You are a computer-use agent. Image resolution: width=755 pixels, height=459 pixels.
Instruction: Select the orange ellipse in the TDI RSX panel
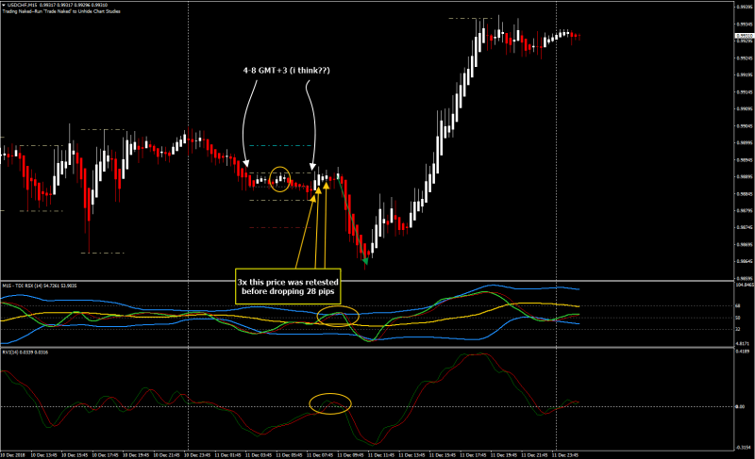[338, 317]
